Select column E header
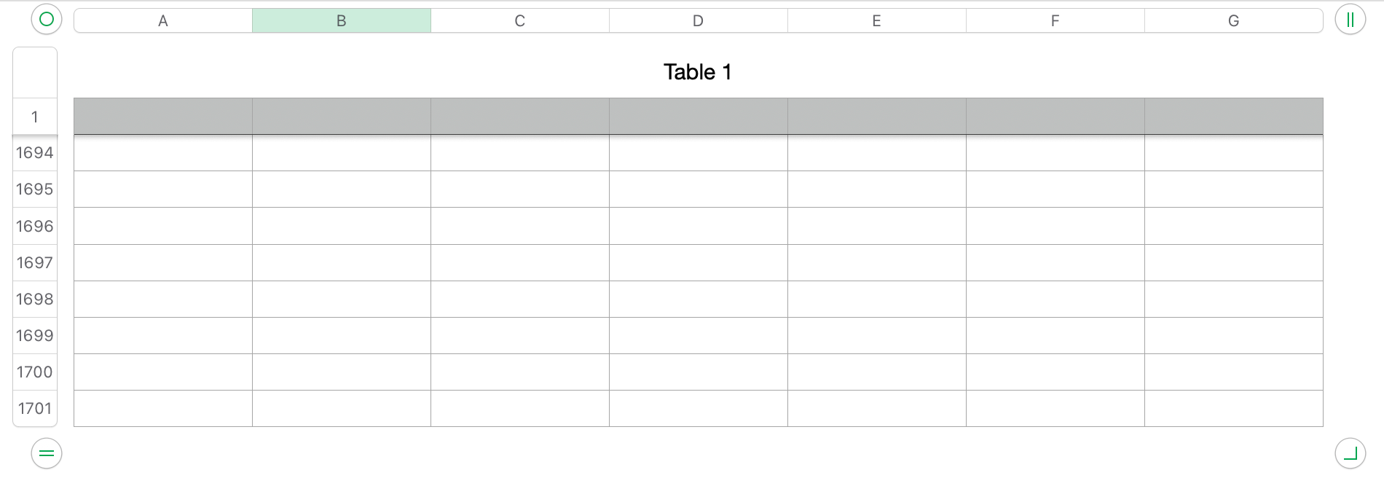Viewport: 1384px width, 478px height. pyautogui.click(x=876, y=21)
